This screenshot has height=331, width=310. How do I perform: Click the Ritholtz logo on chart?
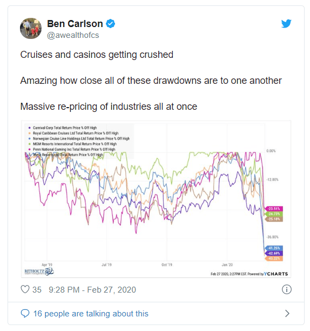click(x=39, y=272)
